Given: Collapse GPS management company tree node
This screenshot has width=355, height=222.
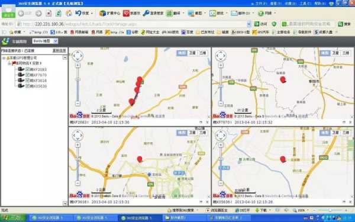Looking at the screenshot, I should point(4,58).
